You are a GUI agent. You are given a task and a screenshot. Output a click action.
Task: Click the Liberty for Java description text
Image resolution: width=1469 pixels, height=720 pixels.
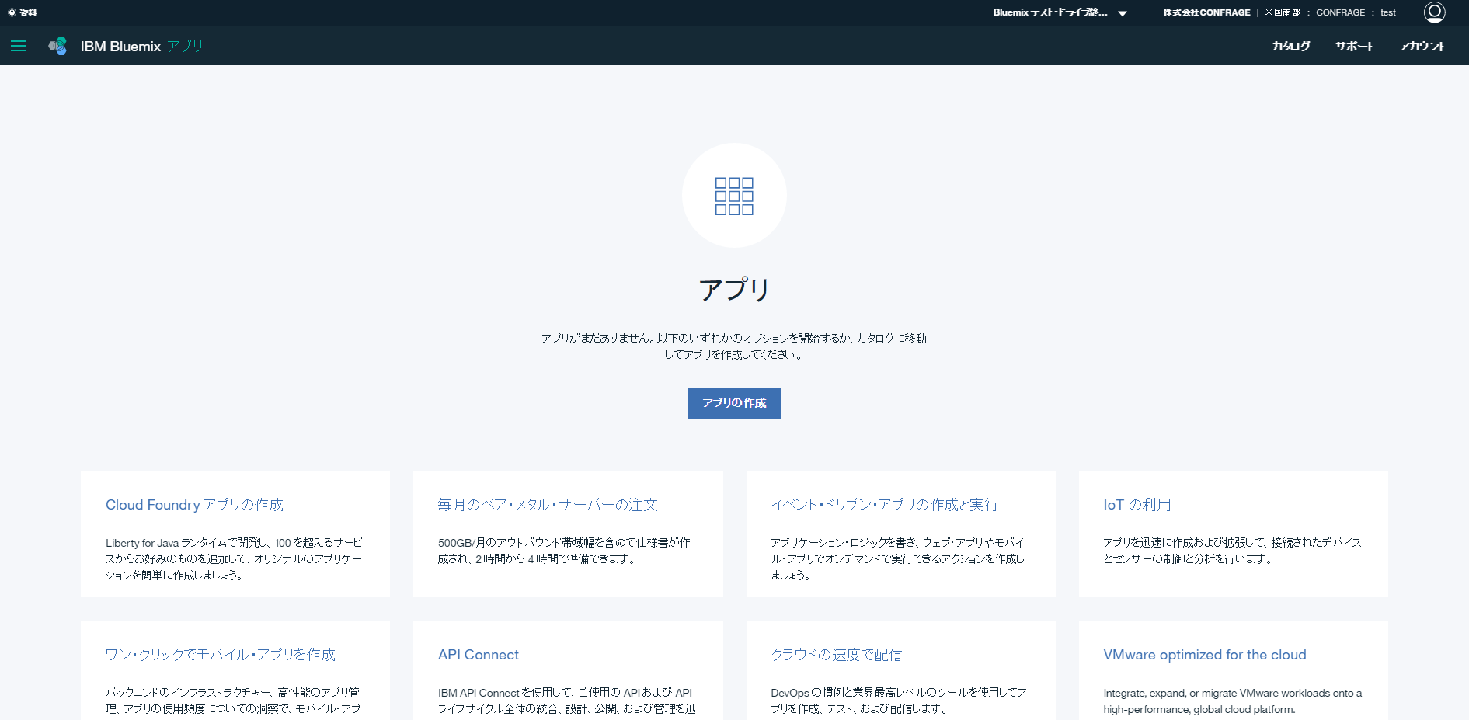pos(234,559)
